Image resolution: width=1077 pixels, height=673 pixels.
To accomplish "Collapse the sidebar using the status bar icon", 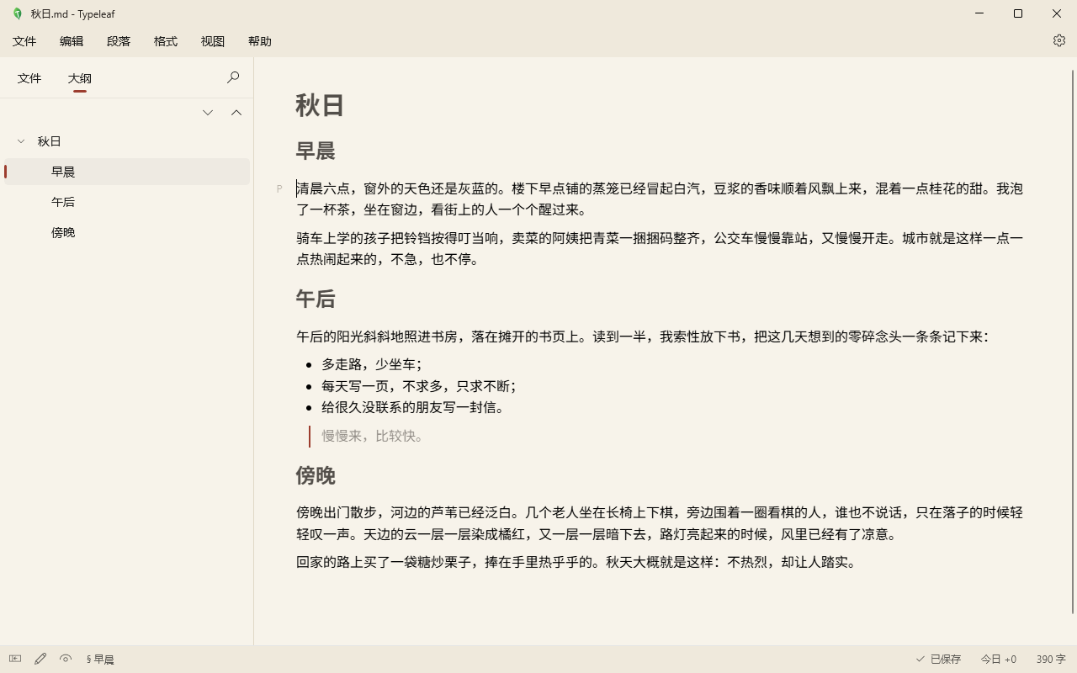I will click(15, 659).
